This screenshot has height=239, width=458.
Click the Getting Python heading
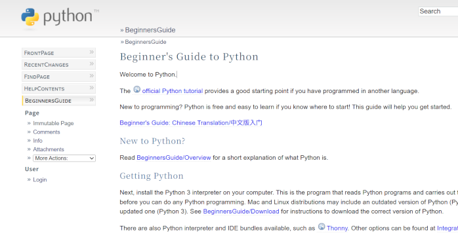tap(152, 175)
